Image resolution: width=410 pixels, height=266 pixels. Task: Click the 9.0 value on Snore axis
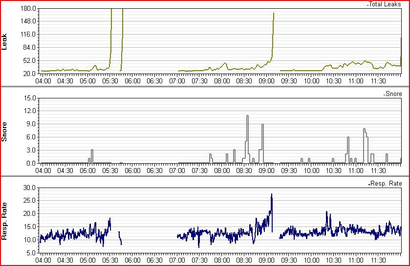click(x=31, y=124)
